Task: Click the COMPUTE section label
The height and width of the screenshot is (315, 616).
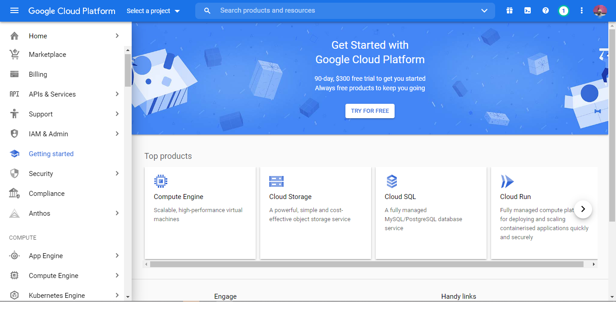Action: click(23, 238)
